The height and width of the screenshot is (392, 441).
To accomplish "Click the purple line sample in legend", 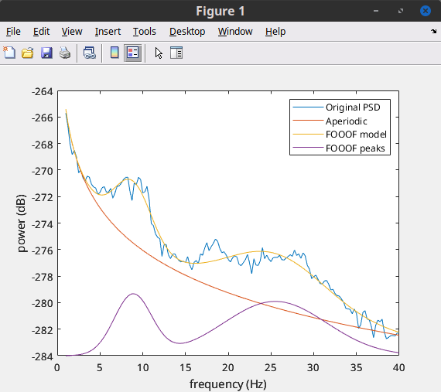I will pyautogui.click(x=308, y=147).
